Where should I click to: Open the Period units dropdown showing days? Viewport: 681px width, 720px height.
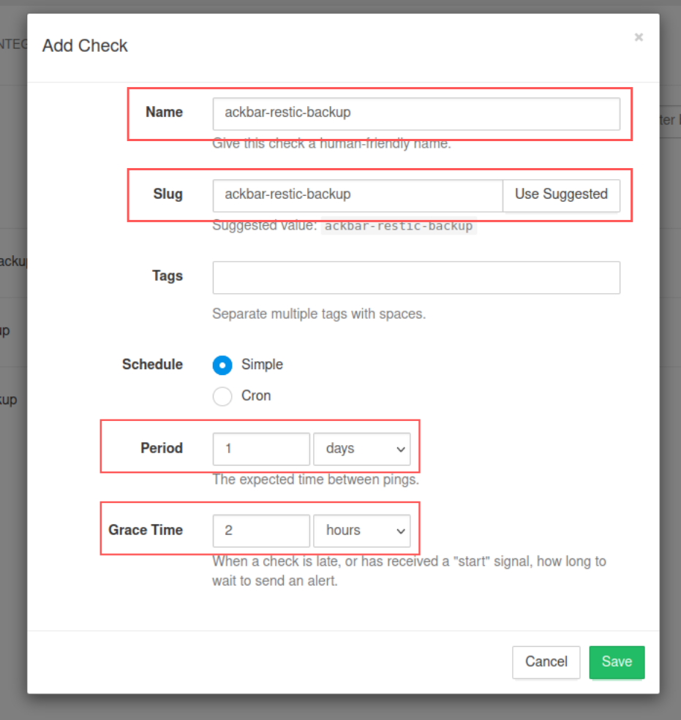(x=361, y=449)
